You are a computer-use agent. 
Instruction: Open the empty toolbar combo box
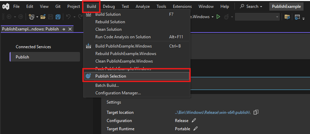pos(257,17)
